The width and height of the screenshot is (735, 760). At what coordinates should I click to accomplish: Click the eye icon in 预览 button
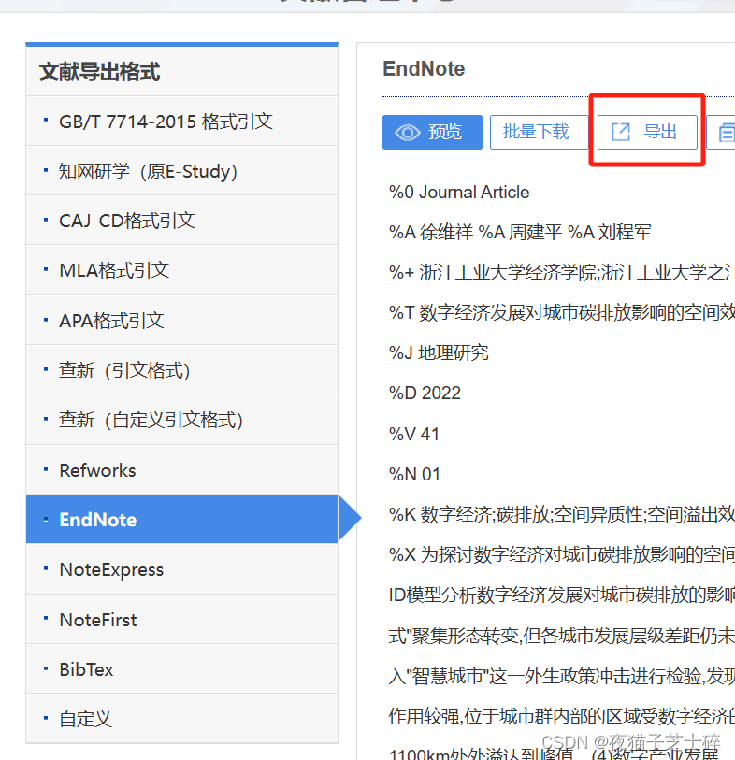408,133
